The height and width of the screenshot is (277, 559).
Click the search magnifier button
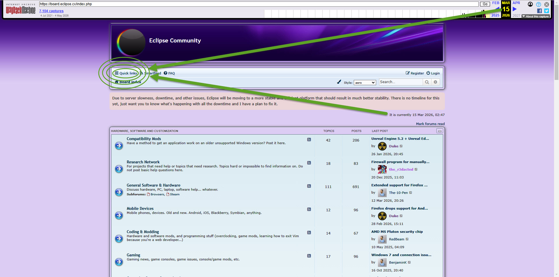(x=427, y=82)
